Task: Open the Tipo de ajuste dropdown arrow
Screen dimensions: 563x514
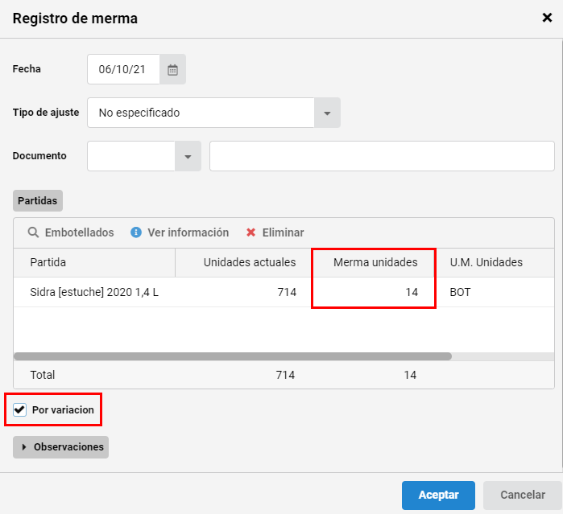Action: coord(327,113)
